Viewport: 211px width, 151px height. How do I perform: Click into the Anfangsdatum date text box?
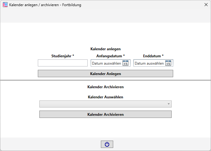click(106, 63)
